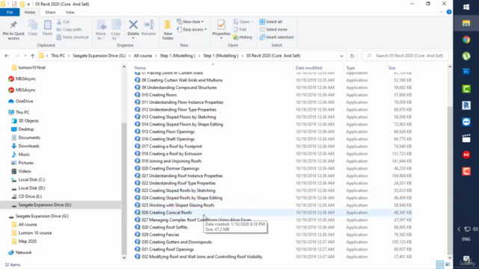Open Revit from the taskbar
479x269 pixels.
(x=466, y=105)
